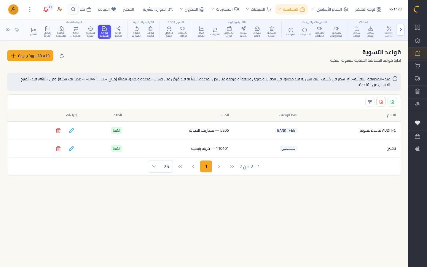Expand the النظام الأساسي menu
Image resolution: width=427 pixels, height=267 pixels.
329,9
